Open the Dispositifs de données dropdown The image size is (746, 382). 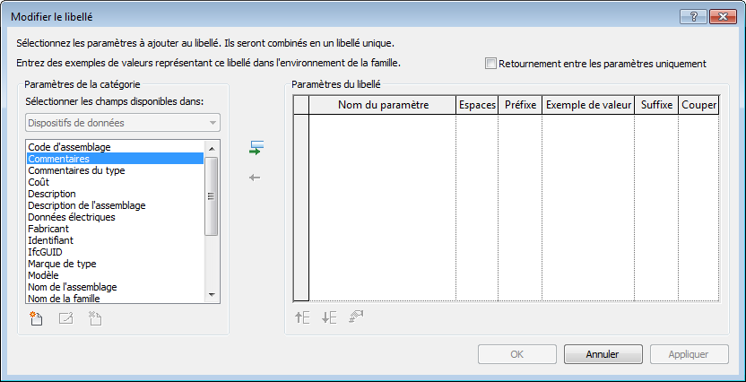123,123
